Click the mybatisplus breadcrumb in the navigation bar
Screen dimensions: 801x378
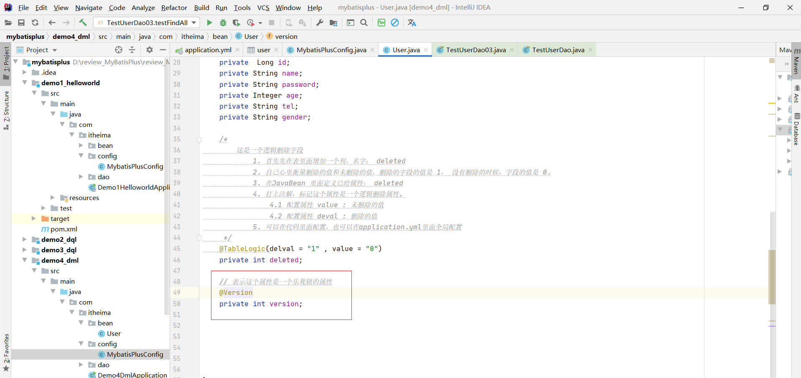pos(25,36)
